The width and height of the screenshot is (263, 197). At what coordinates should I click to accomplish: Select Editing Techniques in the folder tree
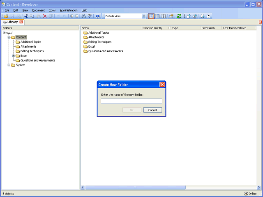pyautogui.click(x=32, y=51)
